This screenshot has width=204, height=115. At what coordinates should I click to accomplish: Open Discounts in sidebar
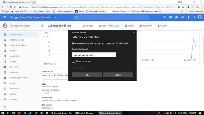tap(19, 67)
